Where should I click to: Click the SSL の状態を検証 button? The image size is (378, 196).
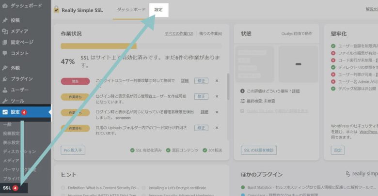tap(259, 150)
